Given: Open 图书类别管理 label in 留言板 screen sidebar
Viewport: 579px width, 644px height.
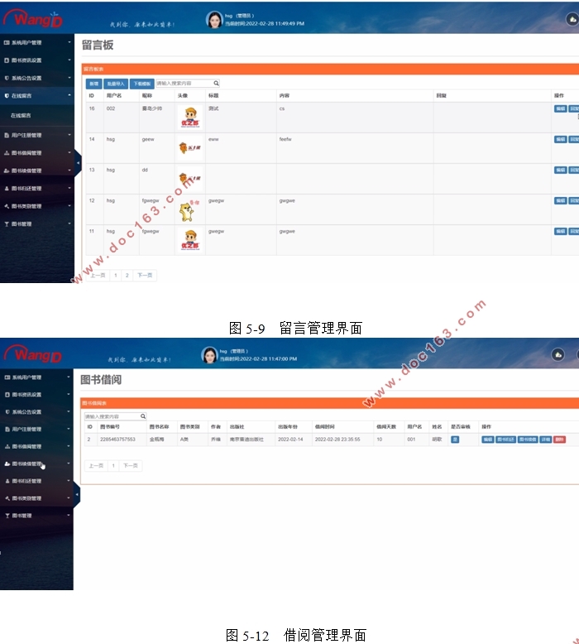Looking at the screenshot, I should pos(26,206).
